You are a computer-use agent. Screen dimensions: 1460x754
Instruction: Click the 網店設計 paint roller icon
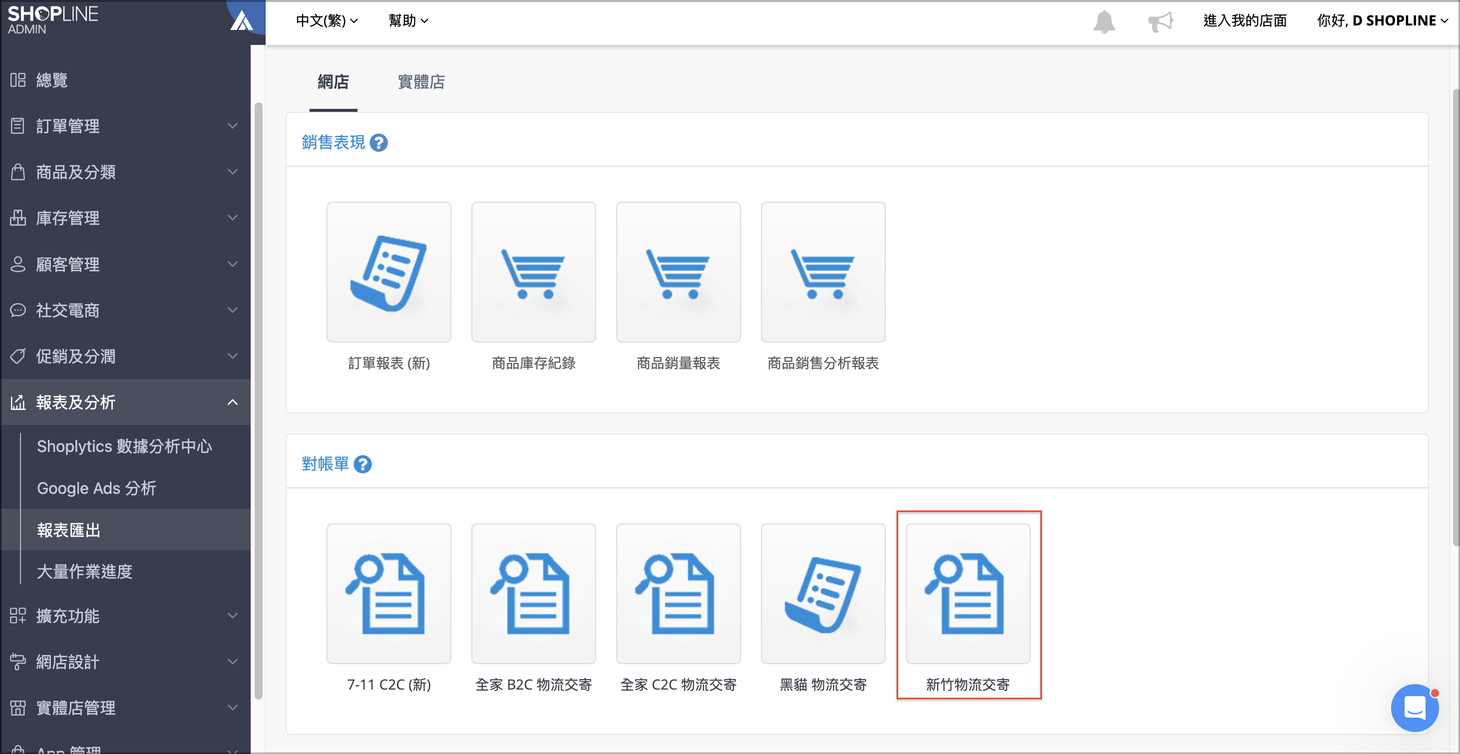18,662
